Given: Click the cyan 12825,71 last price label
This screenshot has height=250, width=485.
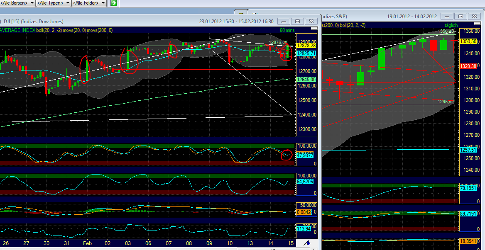Looking at the screenshot, I should click(x=306, y=53).
